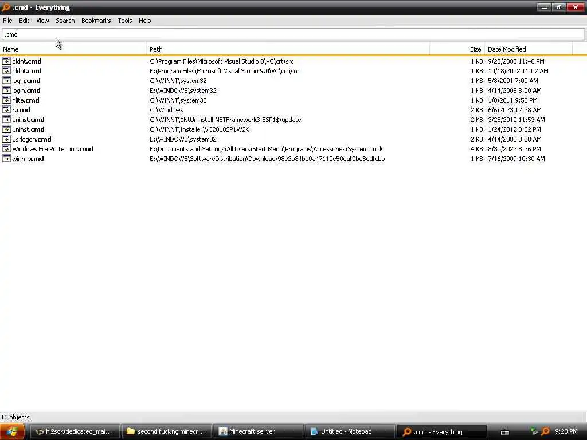
Task: Click date 6/6/2023 12:38 AM
Action: pyautogui.click(x=514, y=109)
